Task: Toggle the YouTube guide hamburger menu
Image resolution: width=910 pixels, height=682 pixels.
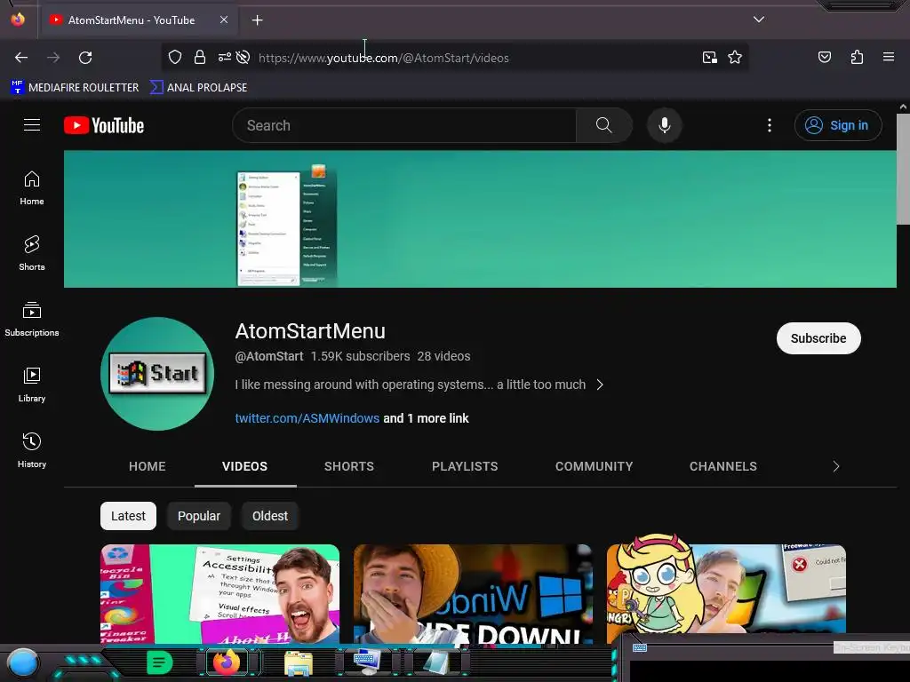Action: coord(32,124)
